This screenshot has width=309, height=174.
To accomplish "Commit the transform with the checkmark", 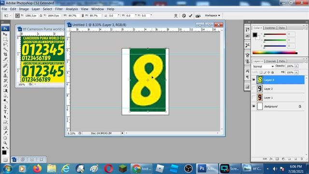I will pyautogui.click(x=190, y=15).
